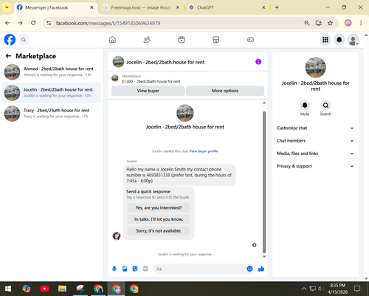This screenshot has width=369, height=296.
Task: Open Tracy's 2bed/2bath conversation
Action: [51, 114]
